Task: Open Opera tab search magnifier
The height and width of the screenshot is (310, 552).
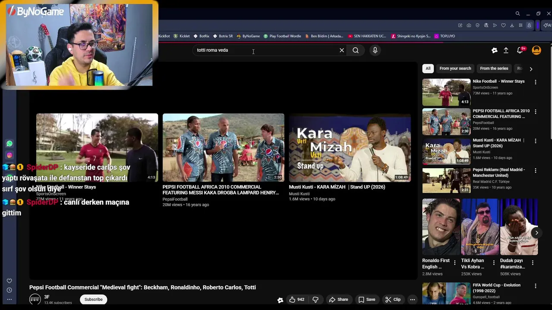Action: tap(517, 14)
